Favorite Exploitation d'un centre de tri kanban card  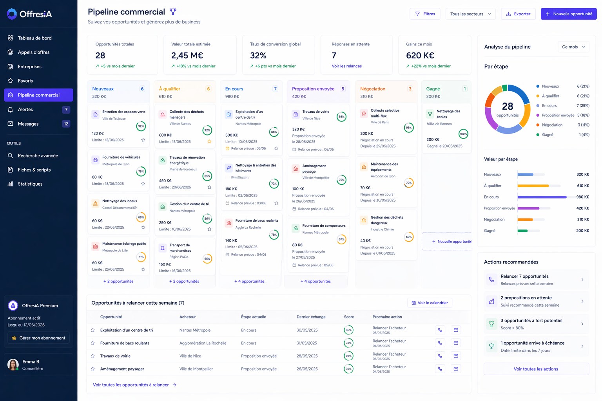[276, 148]
